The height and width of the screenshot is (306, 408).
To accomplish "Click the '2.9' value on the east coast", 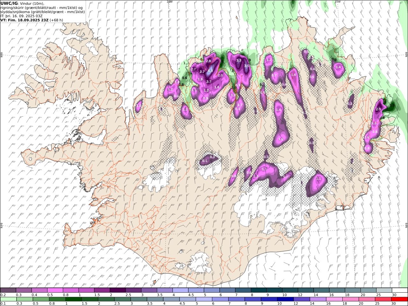I will [x=378, y=109].
